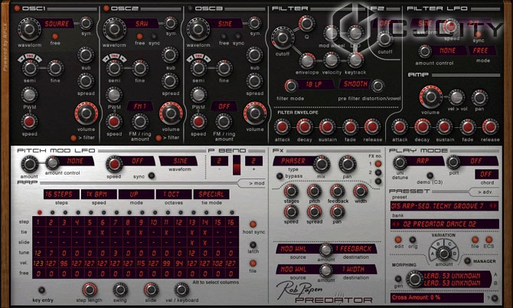Click the pitch bend wheel slider

[237, 165]
